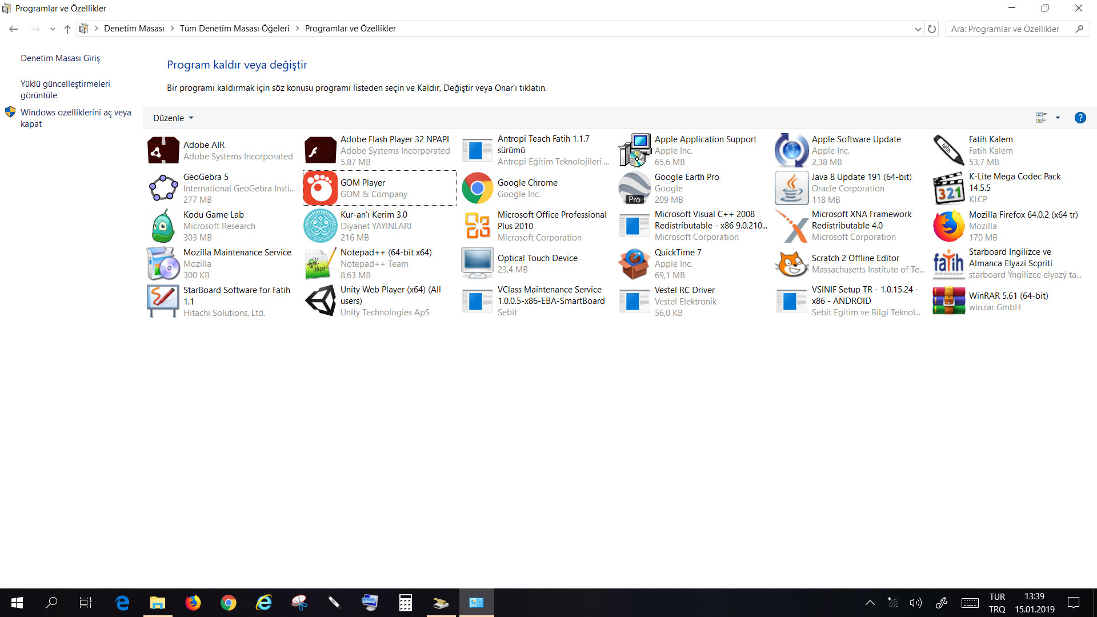1097x617 pixels.
Task: Expand the chevron after Tüm Denetim Masası Öğeleri
Action: click(x=297, y=29)
